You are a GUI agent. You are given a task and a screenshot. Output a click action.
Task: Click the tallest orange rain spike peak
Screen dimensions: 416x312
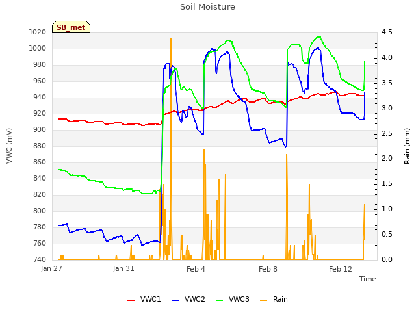171,38
